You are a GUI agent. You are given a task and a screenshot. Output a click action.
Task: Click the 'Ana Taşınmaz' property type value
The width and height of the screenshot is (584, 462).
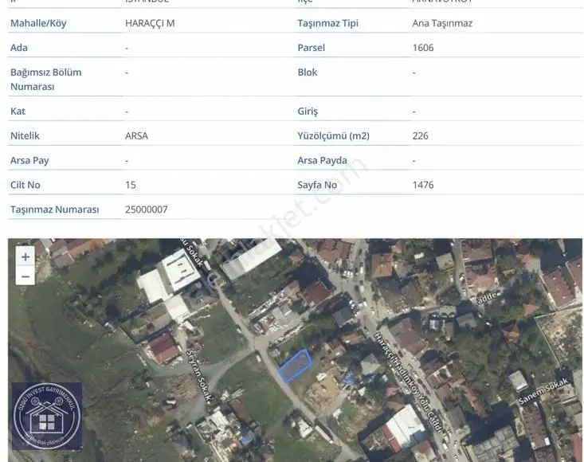point(442,23)
